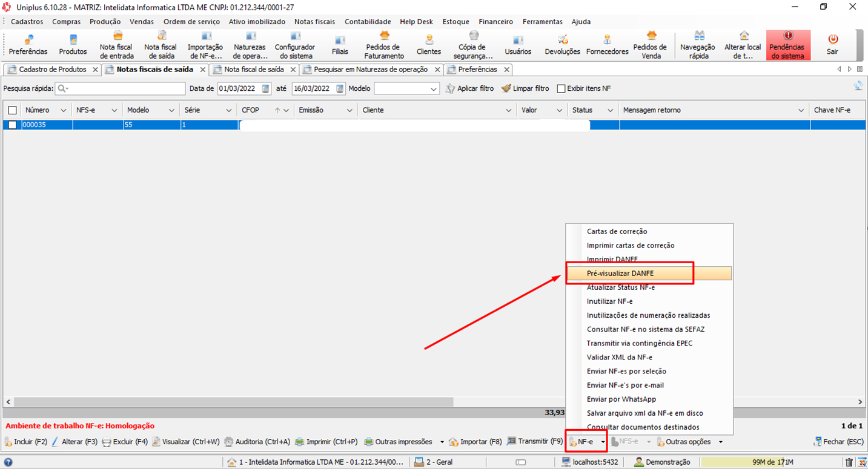This screenshot has width=868, height=469.
Task: Click Fechar (ESC) button
Action: tap(838, 442)
